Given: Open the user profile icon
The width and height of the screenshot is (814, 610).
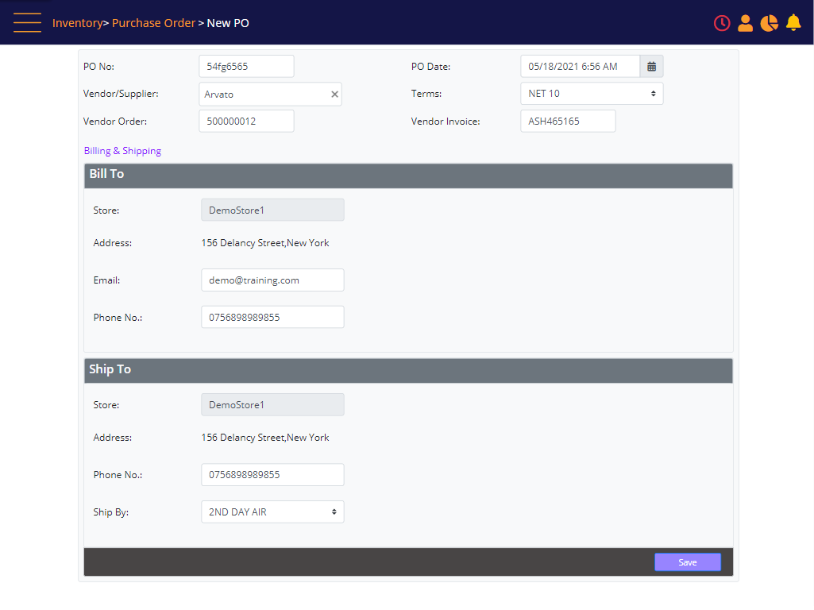Looking at the screenshot, I should (745, 23).
